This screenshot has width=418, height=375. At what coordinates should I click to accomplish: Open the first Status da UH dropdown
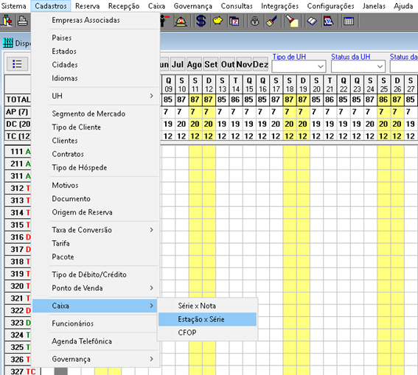pos(358,66)
